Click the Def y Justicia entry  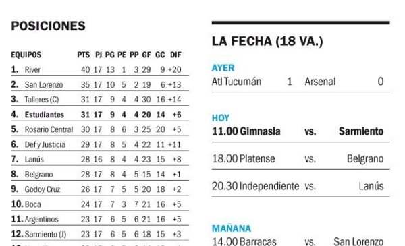(x=45, y=144)
